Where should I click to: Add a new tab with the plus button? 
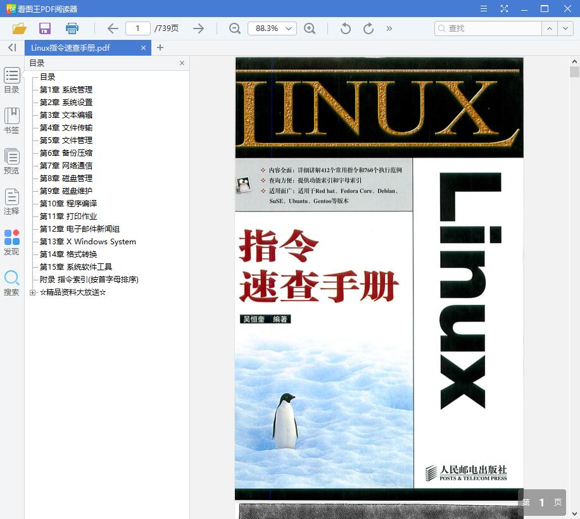(x=160, y=47)
